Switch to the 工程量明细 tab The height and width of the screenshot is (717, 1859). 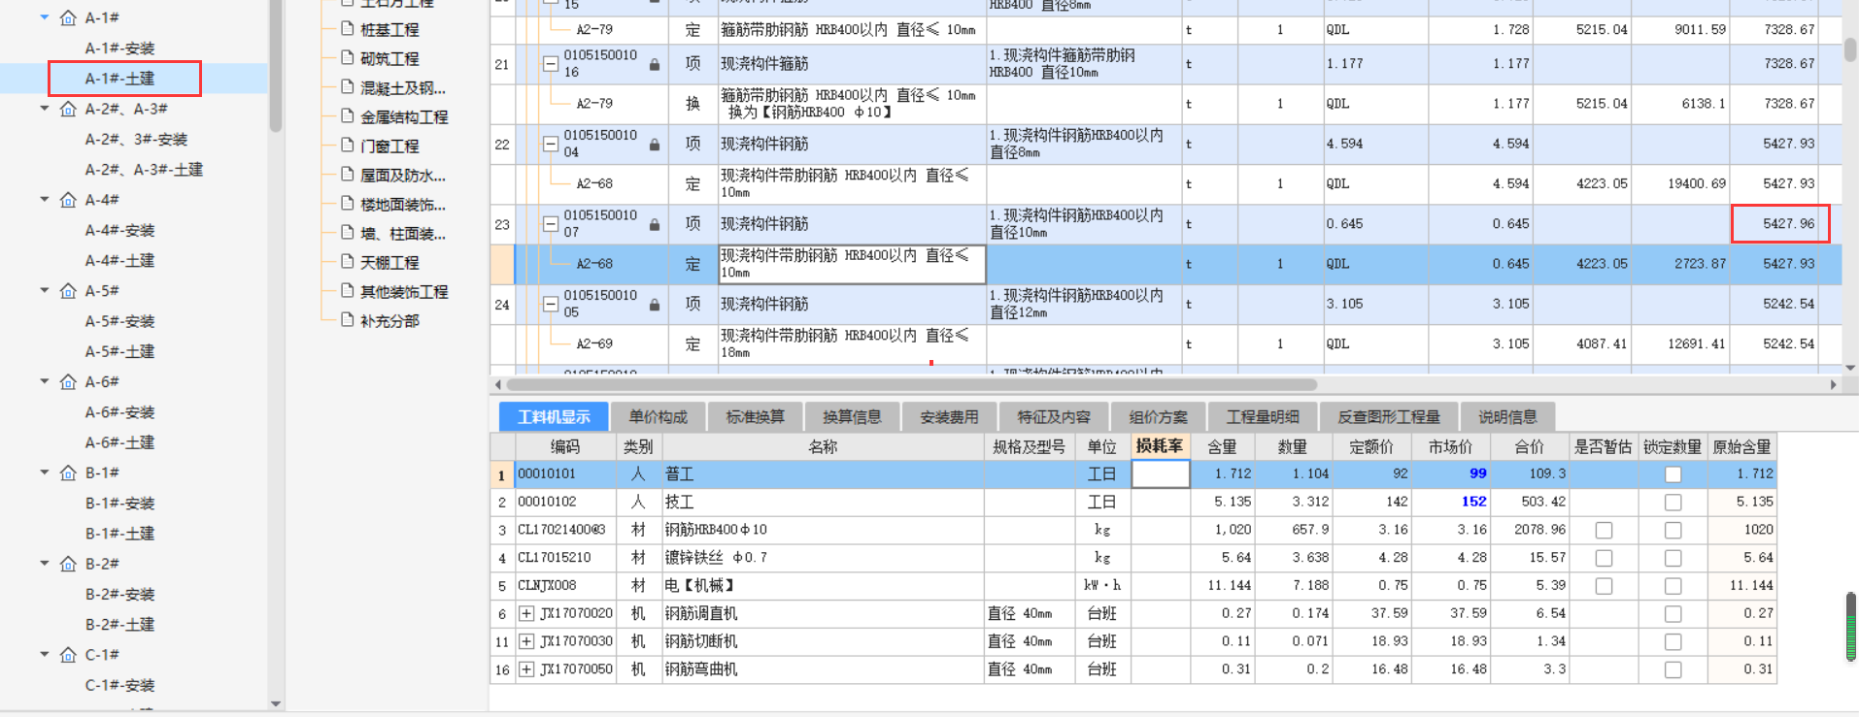pos(1263,417)
